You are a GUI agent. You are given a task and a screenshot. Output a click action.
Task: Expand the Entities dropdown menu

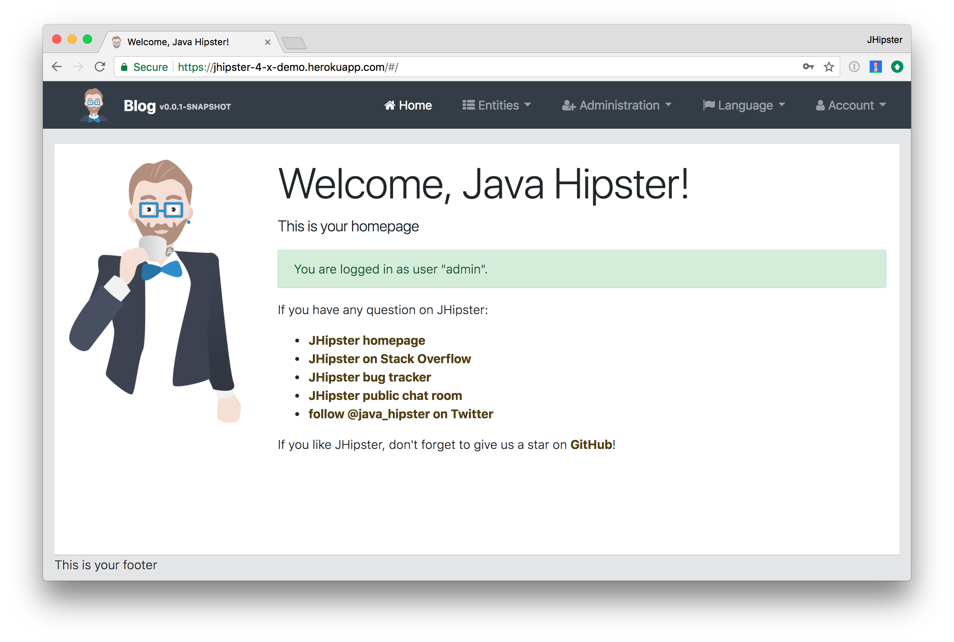click(x=497, y=105)
